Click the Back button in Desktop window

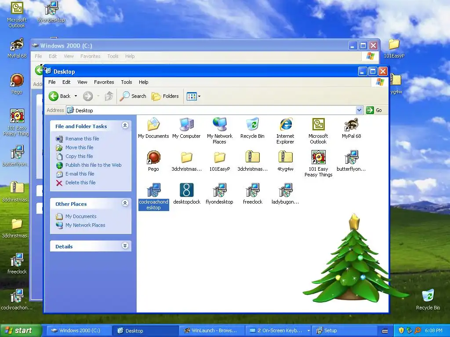(59, 96)
